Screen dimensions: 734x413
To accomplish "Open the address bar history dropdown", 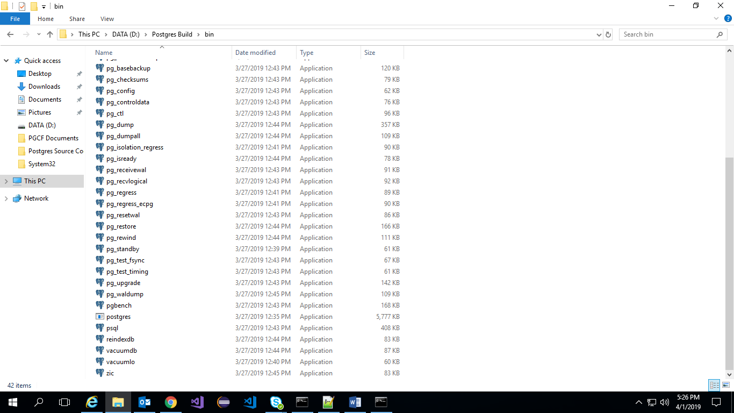I will tap(599, 34).
